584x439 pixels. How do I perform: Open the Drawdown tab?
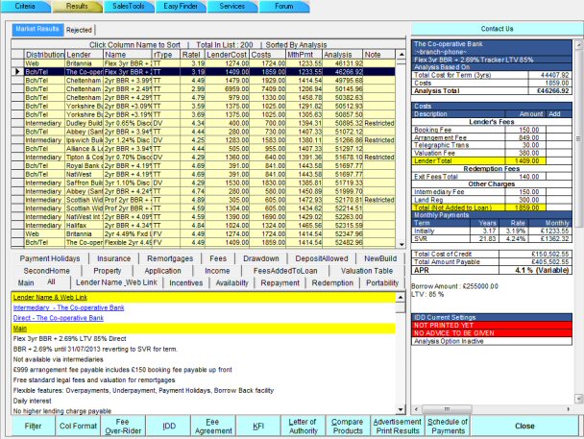tap(261, 258)
